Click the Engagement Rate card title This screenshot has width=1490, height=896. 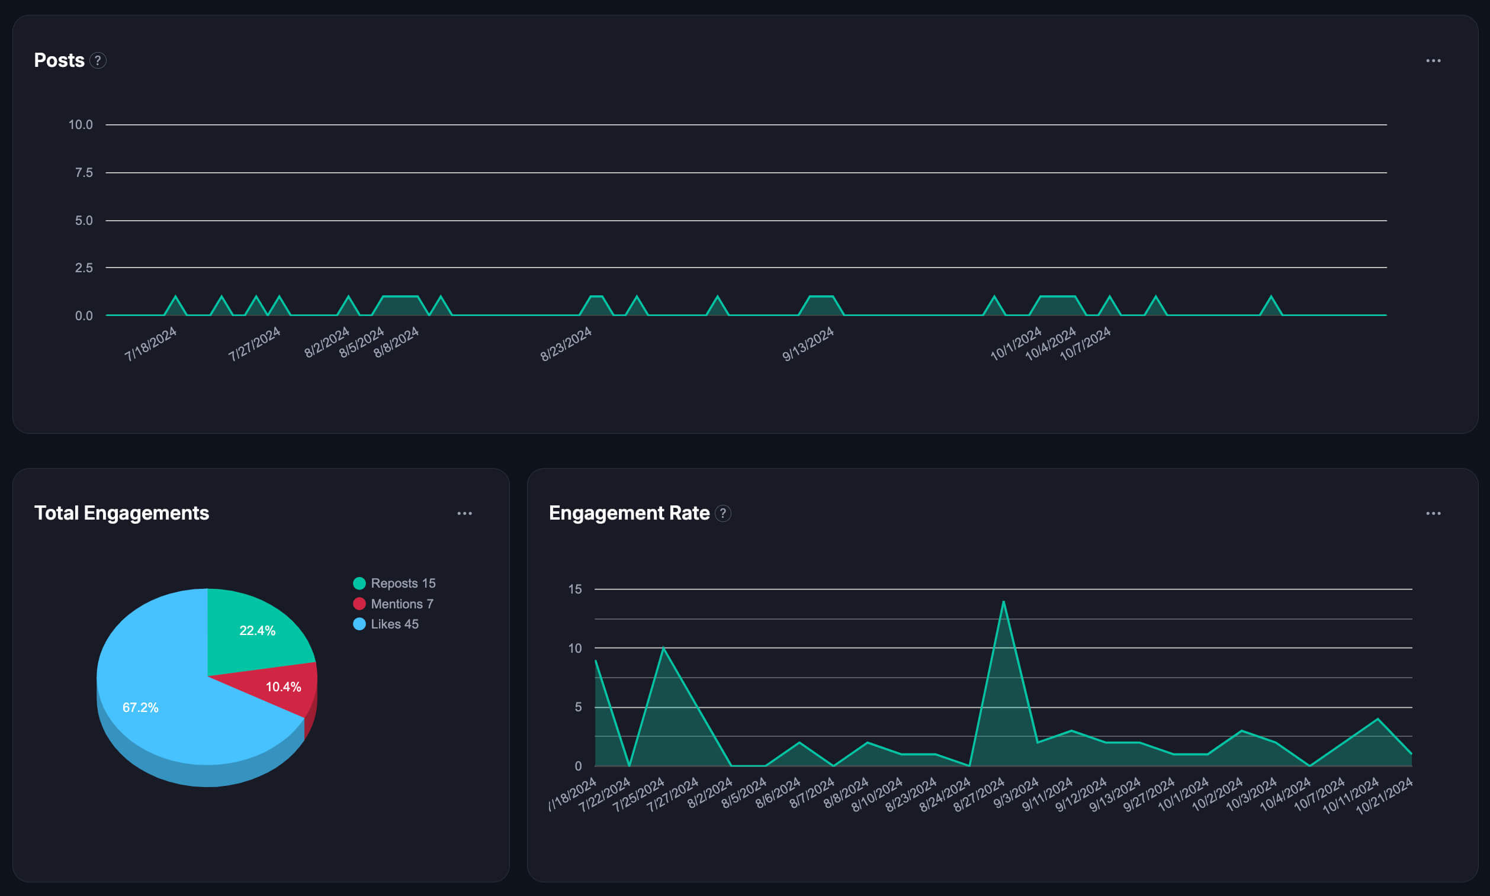(x=628, y=513)
